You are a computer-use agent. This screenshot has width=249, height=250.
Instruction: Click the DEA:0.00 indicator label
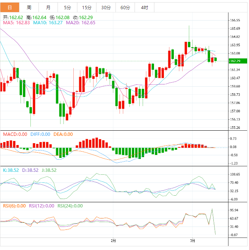tap(63, 134)
